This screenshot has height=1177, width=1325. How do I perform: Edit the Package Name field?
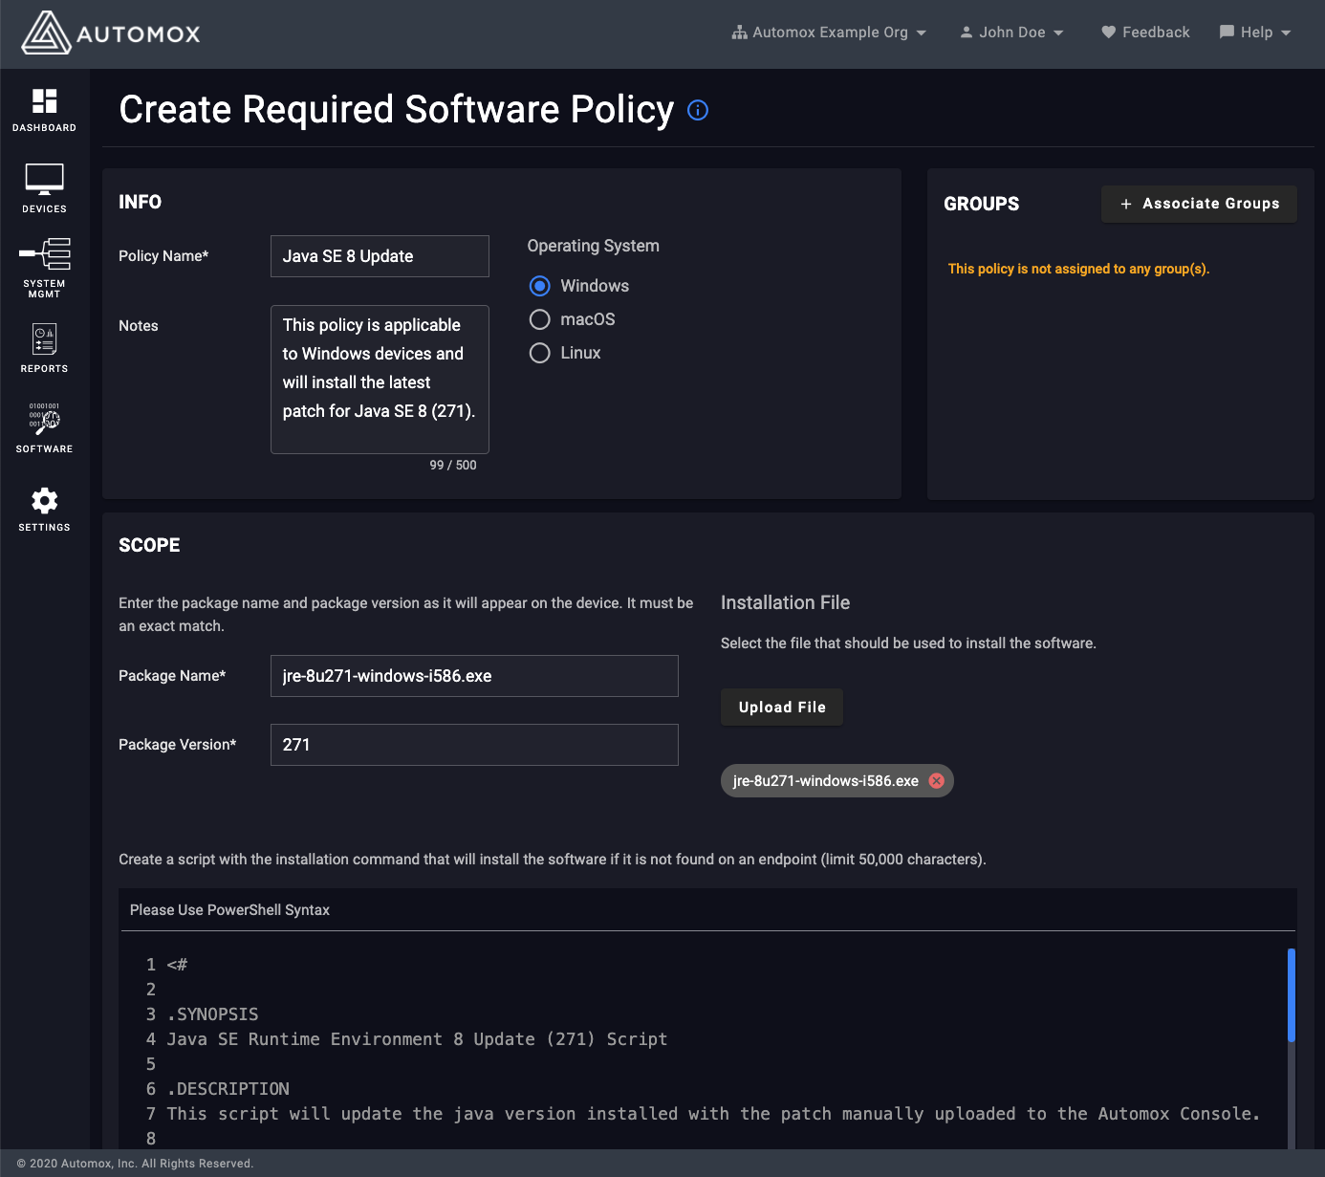(x=474, y=676)
